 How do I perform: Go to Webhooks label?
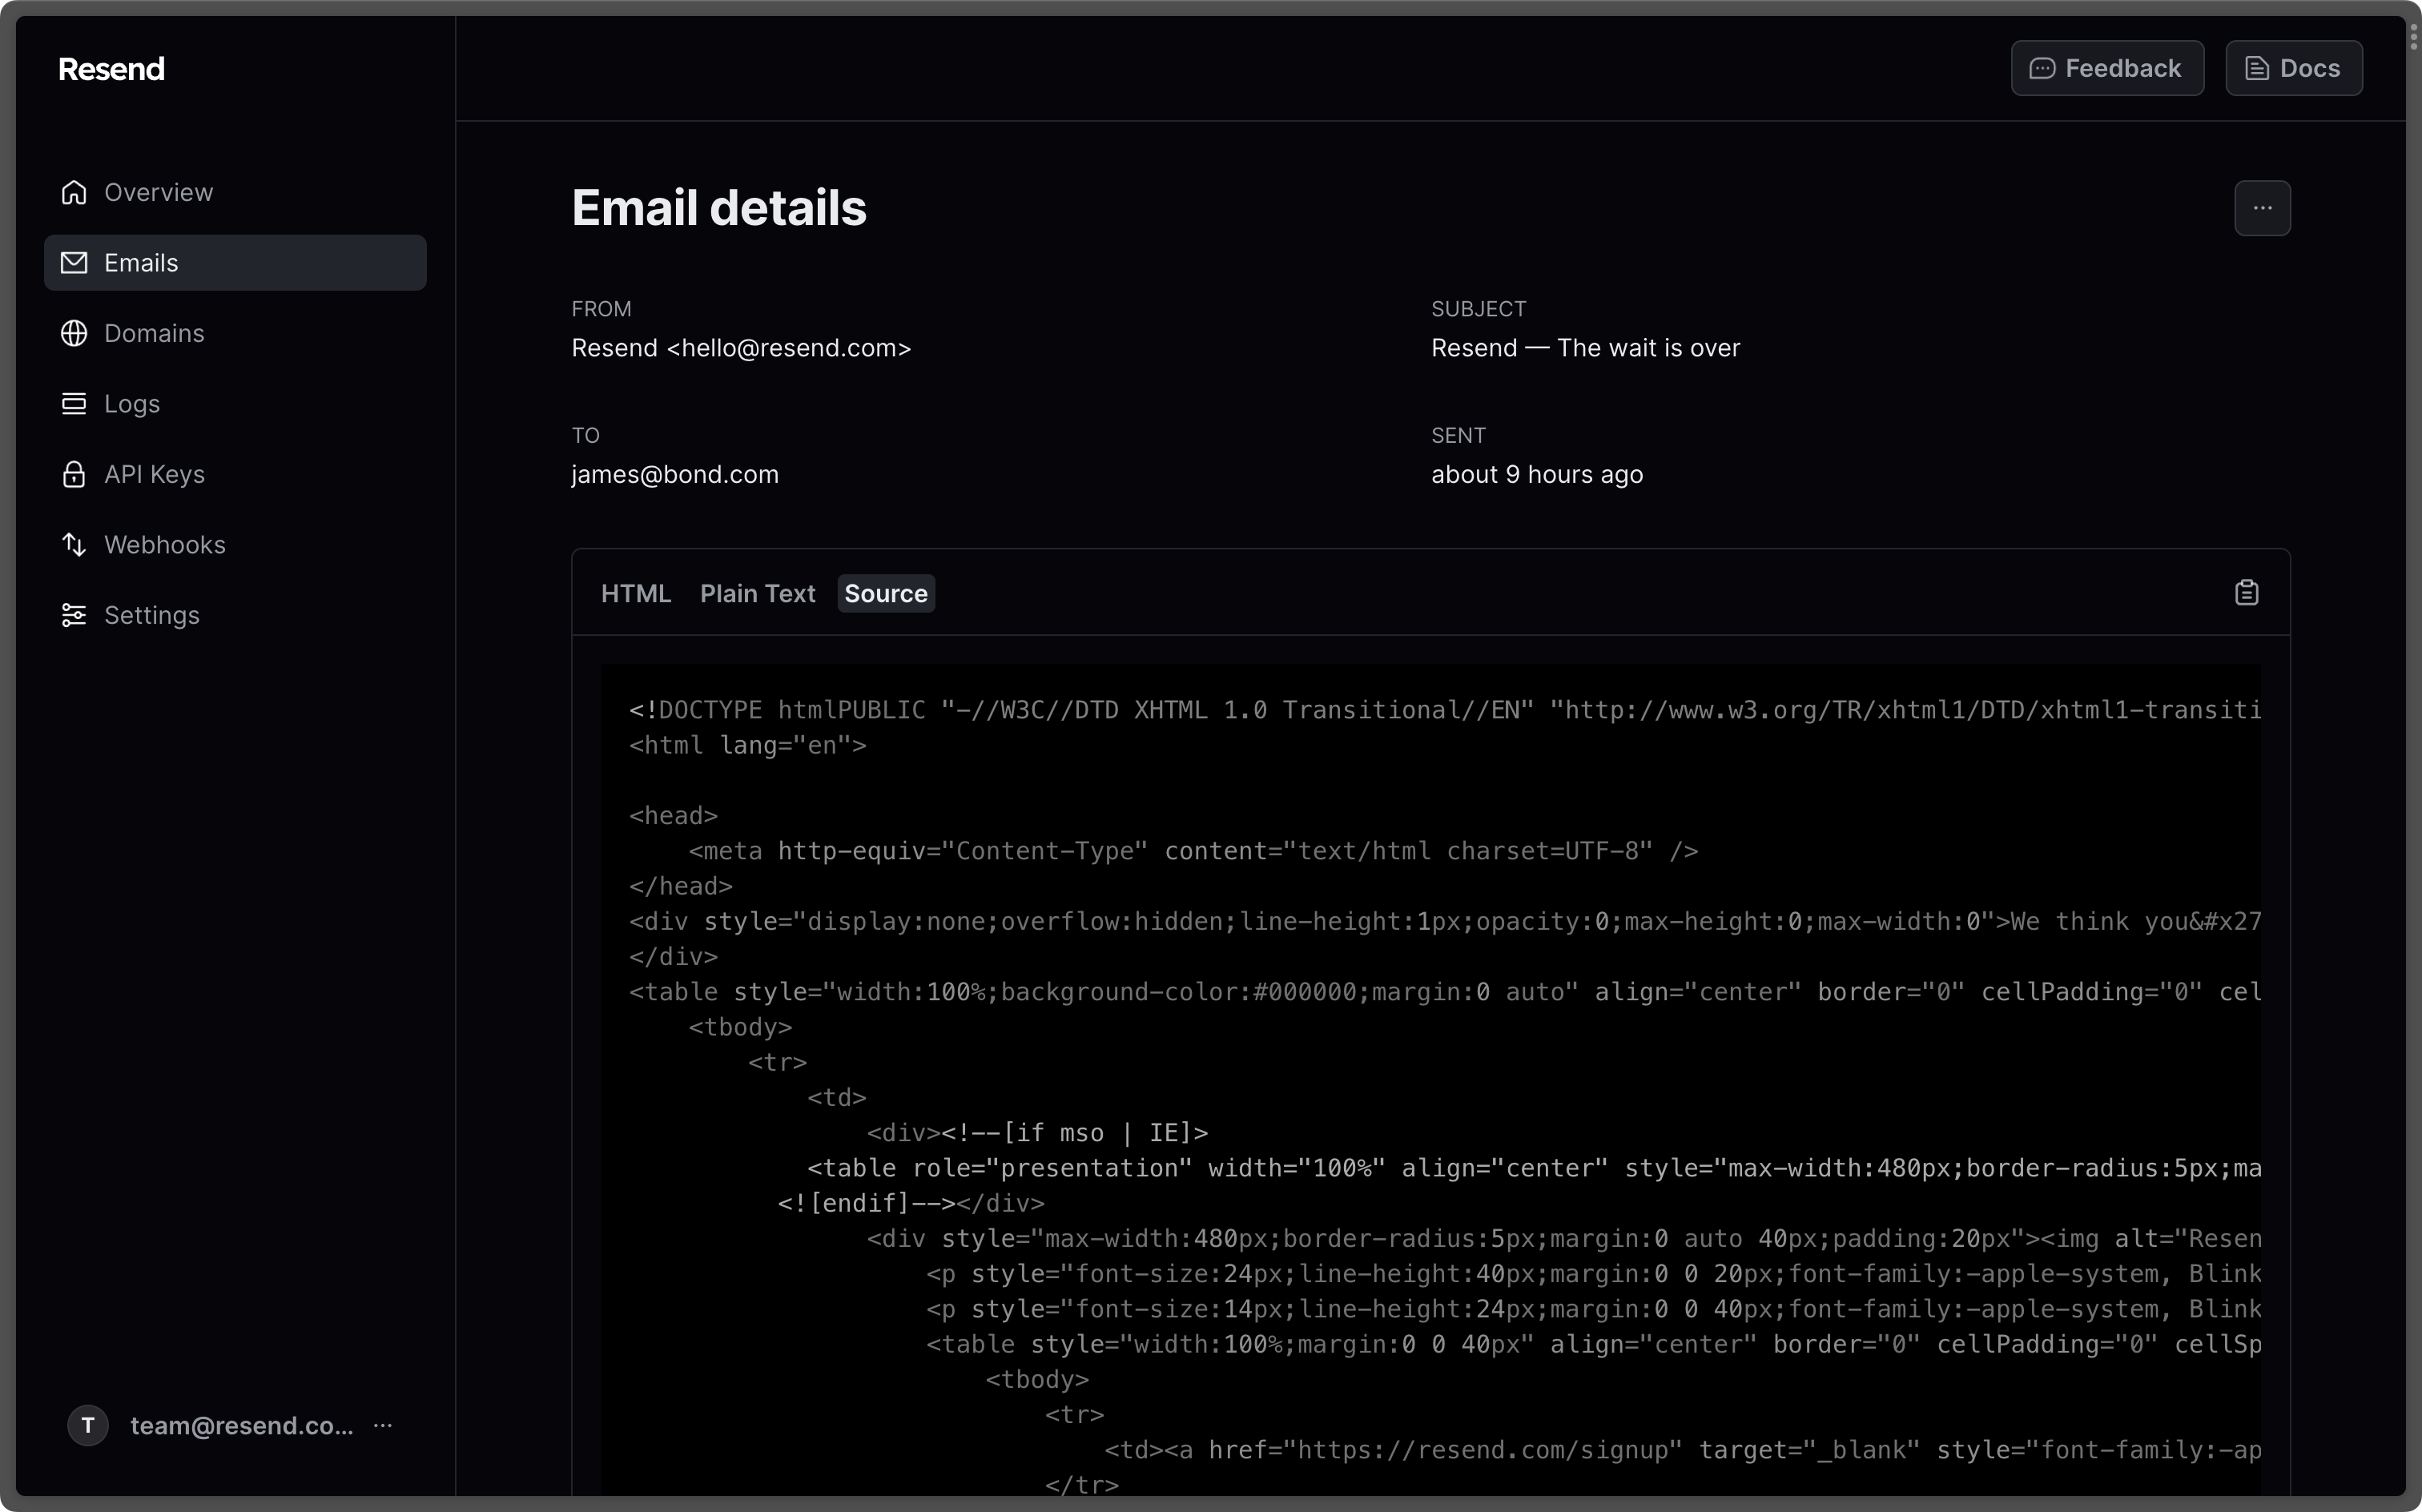point(165,544)
